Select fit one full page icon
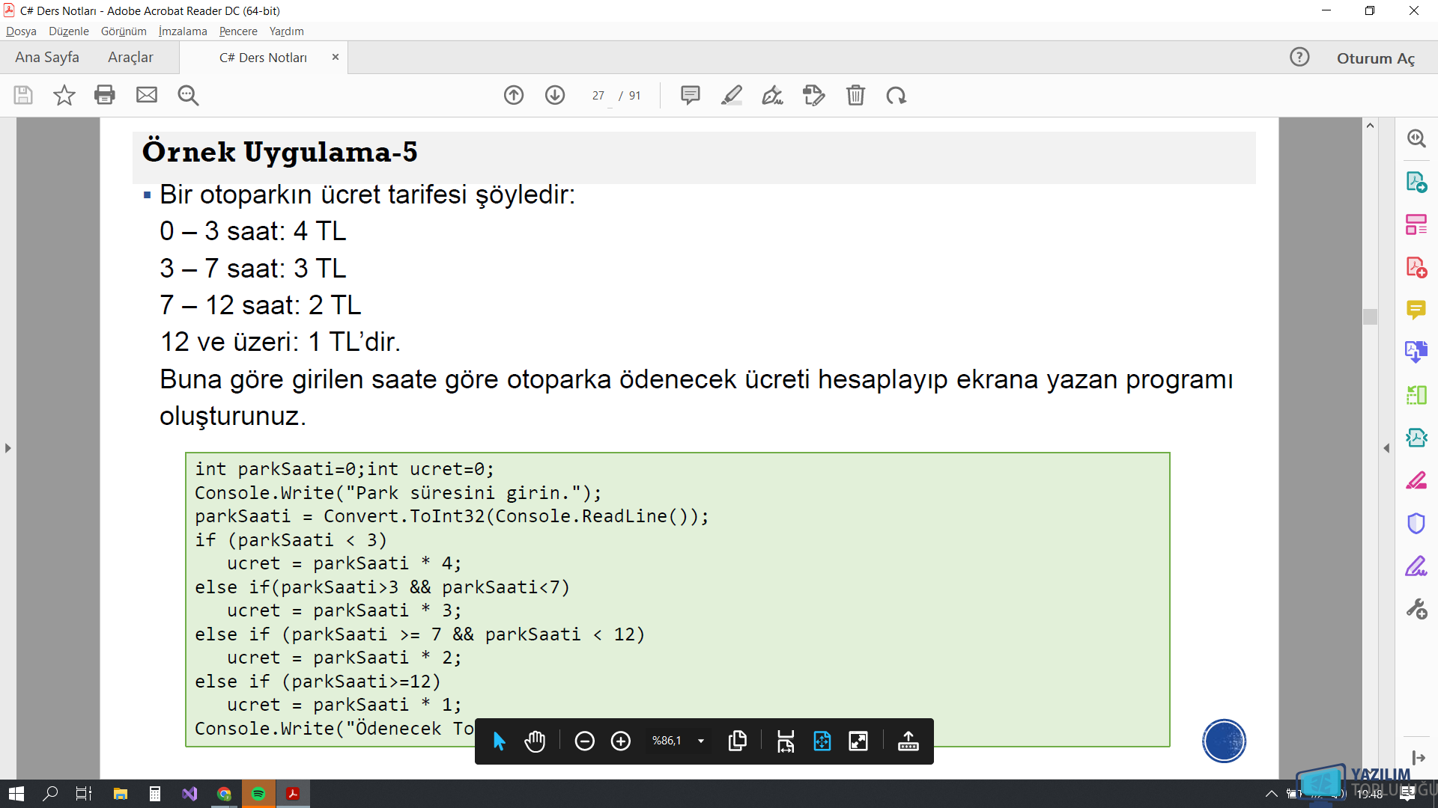1438x808 pixels. click(822, 741)
